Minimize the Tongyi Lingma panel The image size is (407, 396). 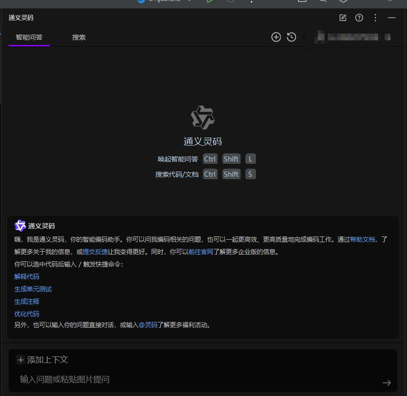tap(392, 18)
